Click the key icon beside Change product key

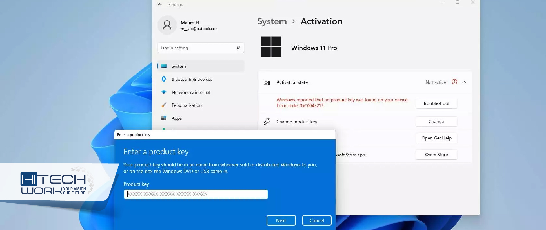tap(267, 121)
